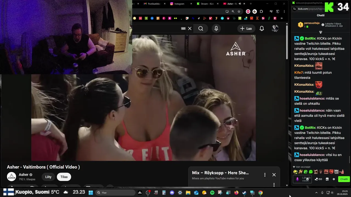The width and height of the screenshot is (351, 197).
Task: Open Steam from the taskbar
Action: (x=244, y=193)
